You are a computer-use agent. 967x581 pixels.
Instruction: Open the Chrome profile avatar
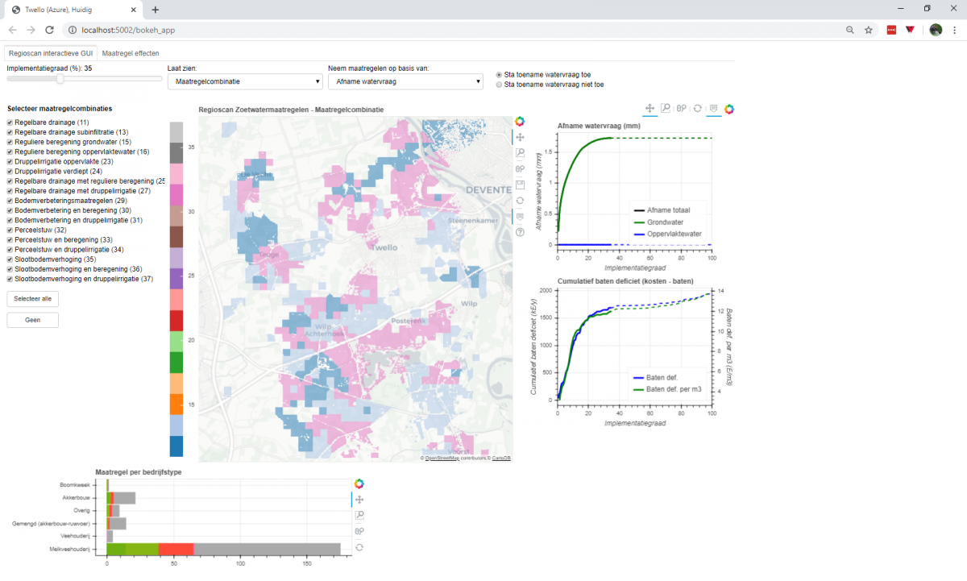click(x=936, y=30)
